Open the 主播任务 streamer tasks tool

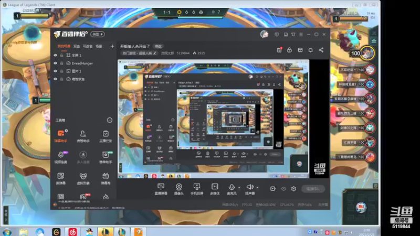[x=106, y=136]
